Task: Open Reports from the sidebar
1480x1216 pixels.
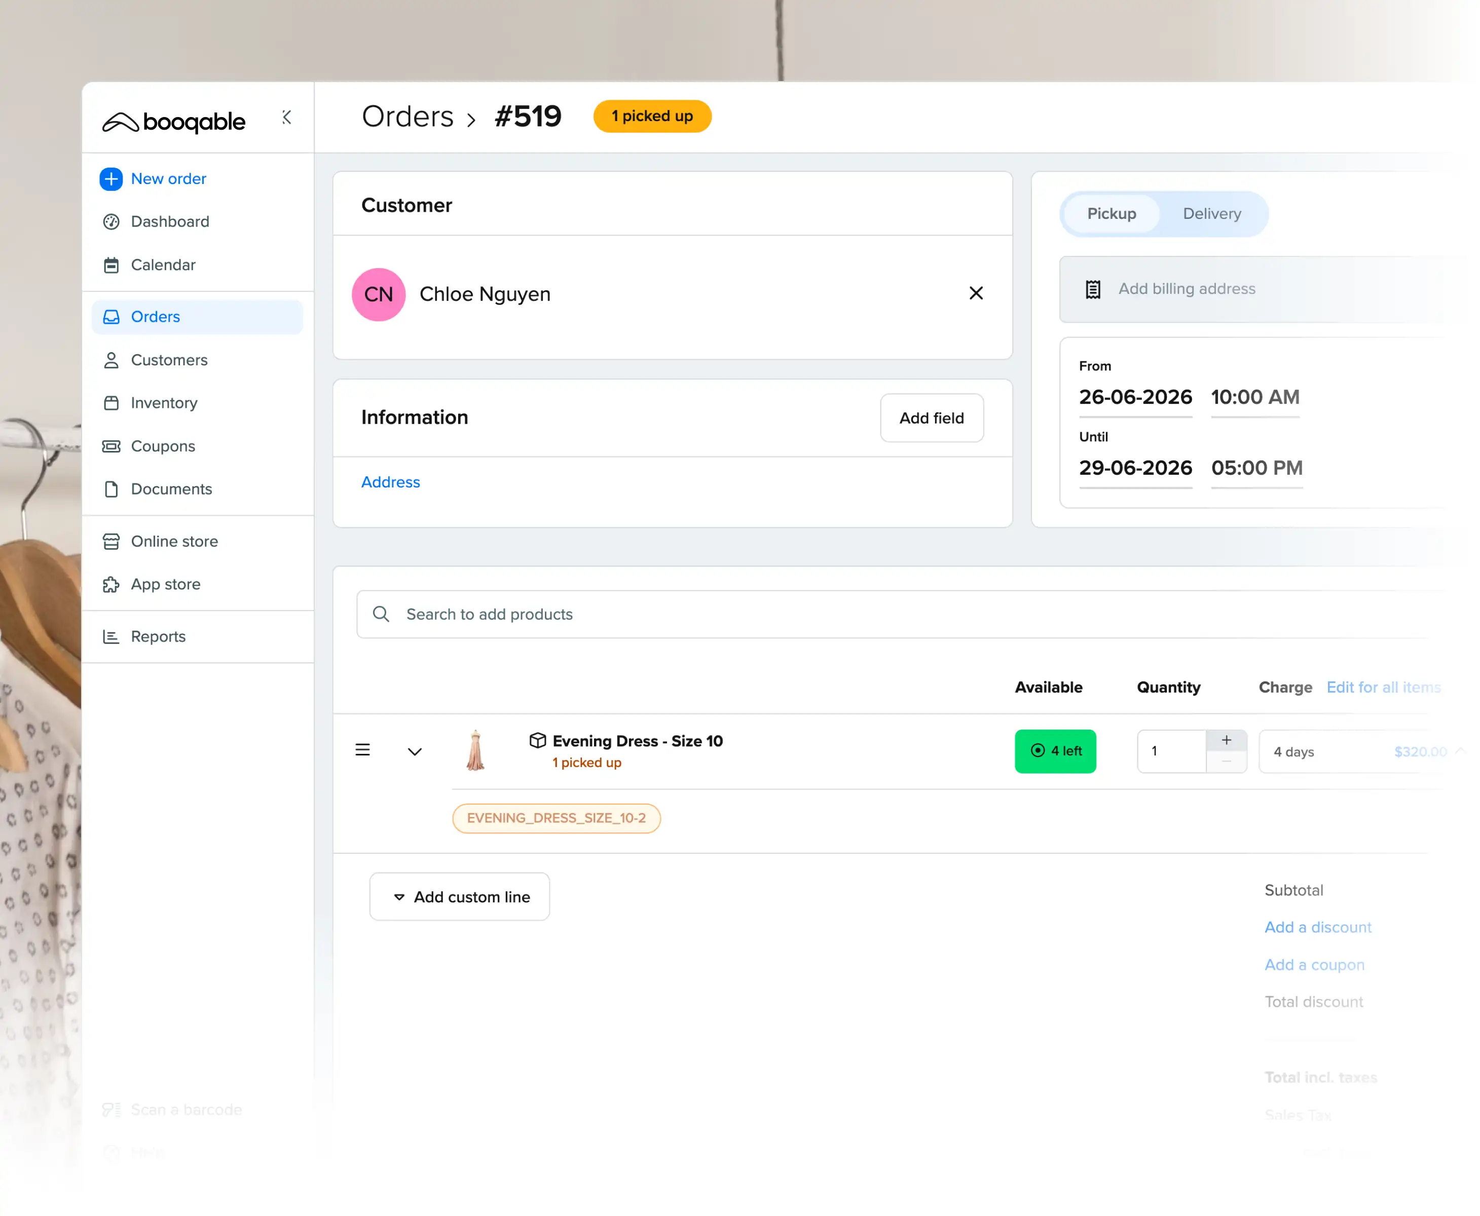Action: point(158,637)
